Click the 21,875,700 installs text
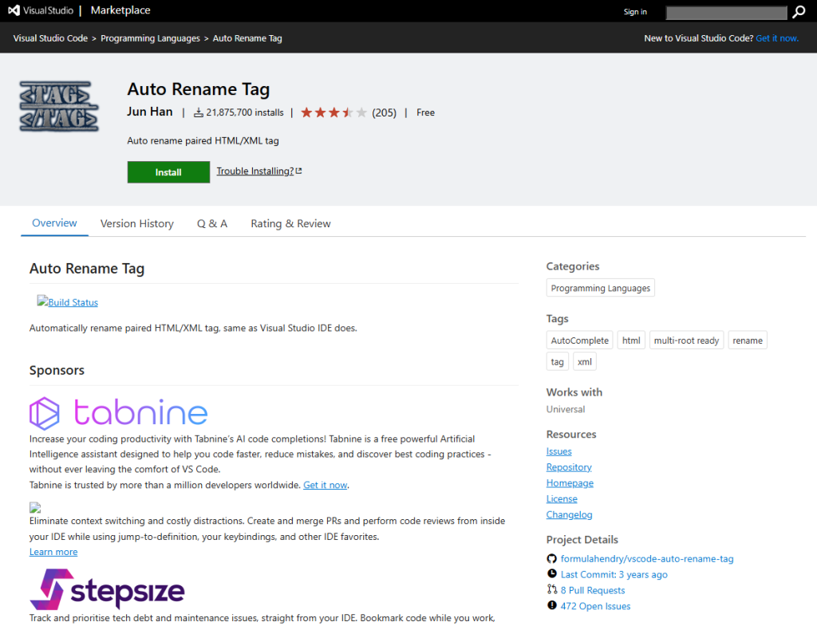 click(245, 112)
